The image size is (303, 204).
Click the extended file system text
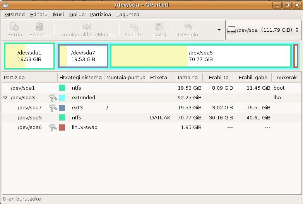(x=84, y=98)
